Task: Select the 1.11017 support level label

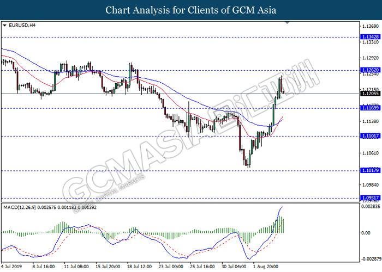Action: tap(371, 136)
